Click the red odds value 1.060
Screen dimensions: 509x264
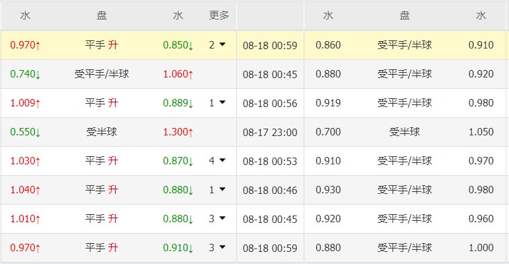click(178, 74)
